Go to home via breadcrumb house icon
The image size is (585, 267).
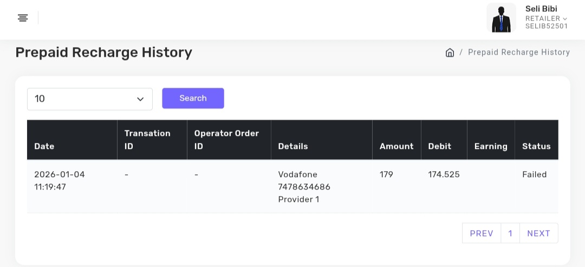450,53
